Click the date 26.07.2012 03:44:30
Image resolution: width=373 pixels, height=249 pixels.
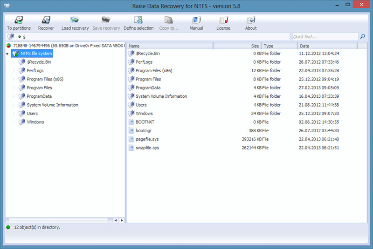(319, 131)
